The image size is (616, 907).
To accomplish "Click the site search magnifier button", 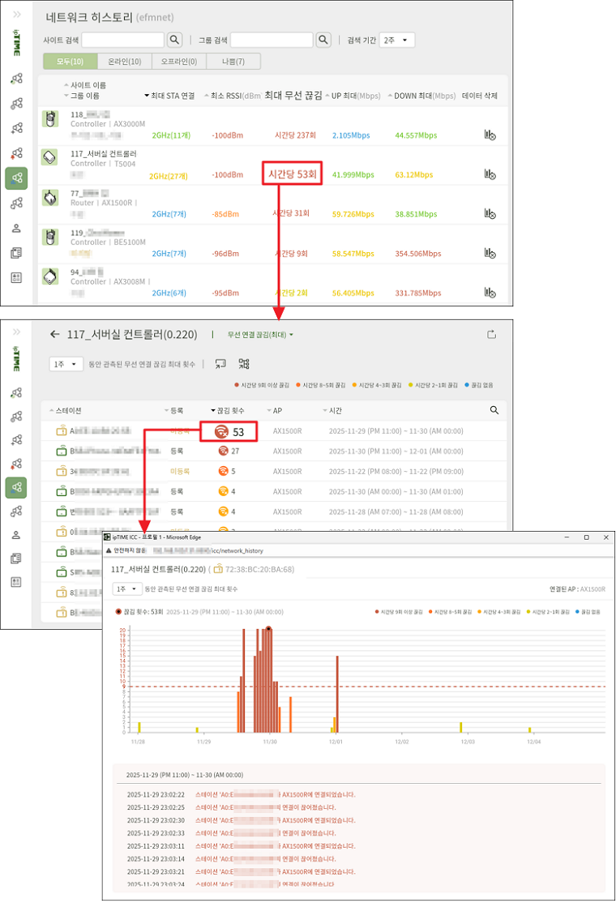I will point(174,40).
